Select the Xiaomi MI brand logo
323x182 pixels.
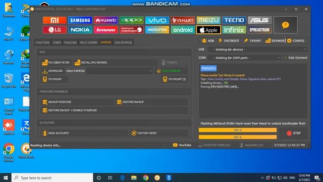click(55, 20)
